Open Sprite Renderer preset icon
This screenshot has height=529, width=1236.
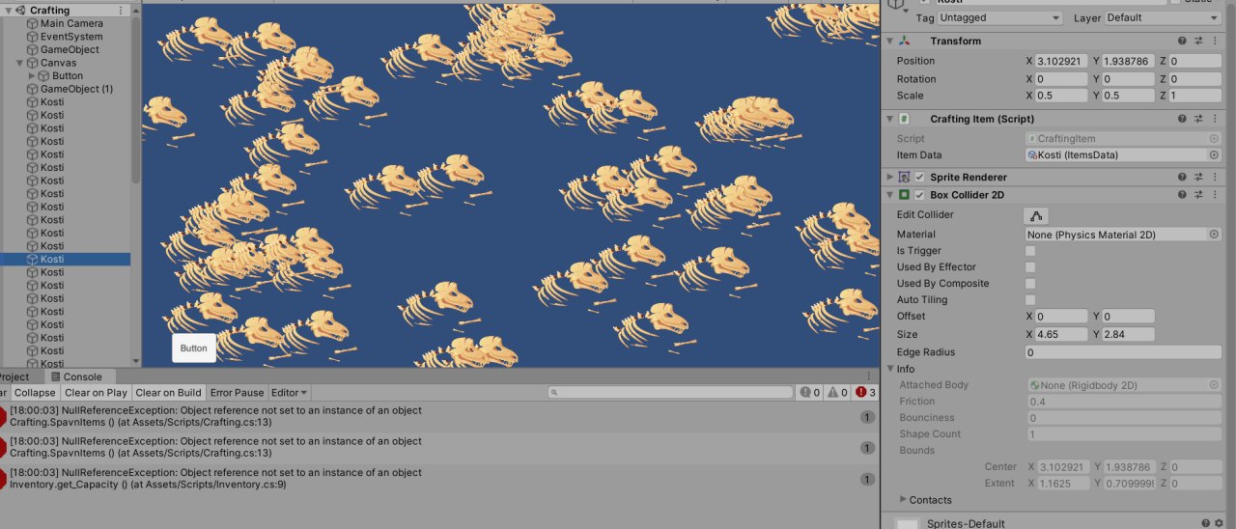tap(1198, 178)
